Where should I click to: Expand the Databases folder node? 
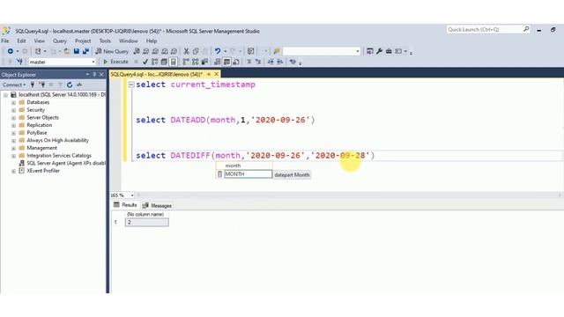[14, 102]
